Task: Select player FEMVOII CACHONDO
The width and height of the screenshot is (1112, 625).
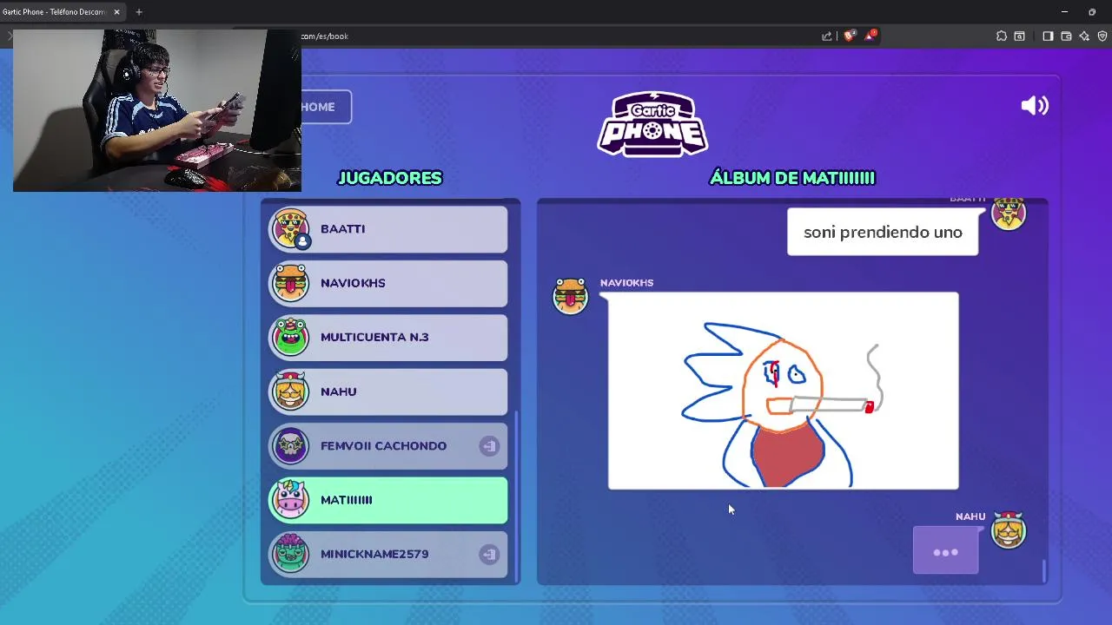Action: tap(388, 445)
